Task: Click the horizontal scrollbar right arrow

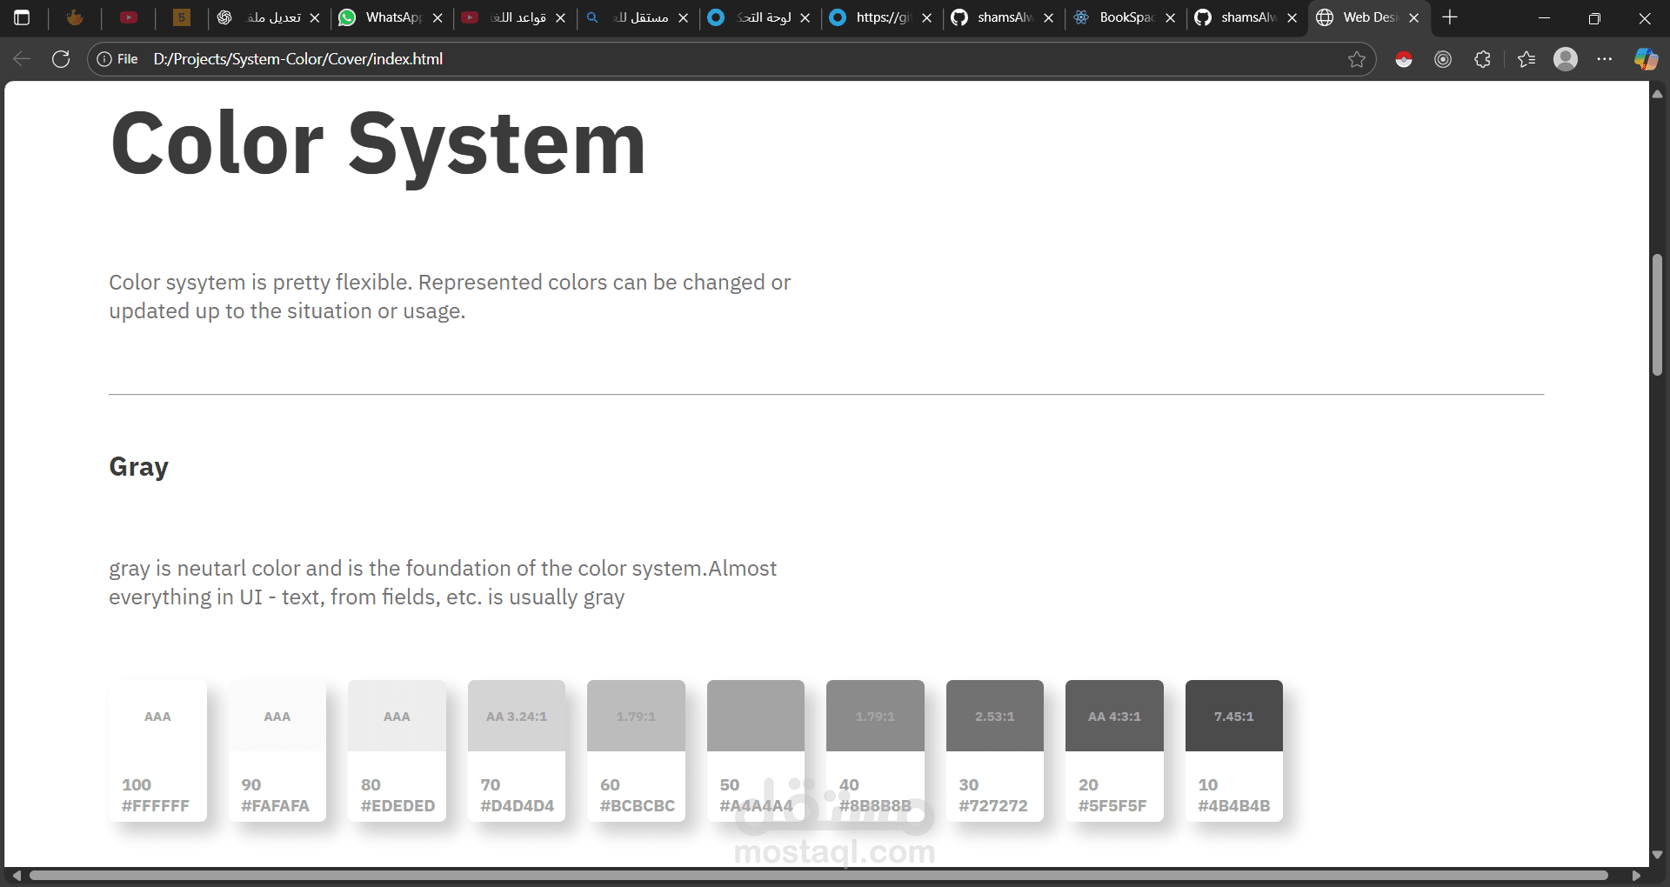Action: 1636,875
